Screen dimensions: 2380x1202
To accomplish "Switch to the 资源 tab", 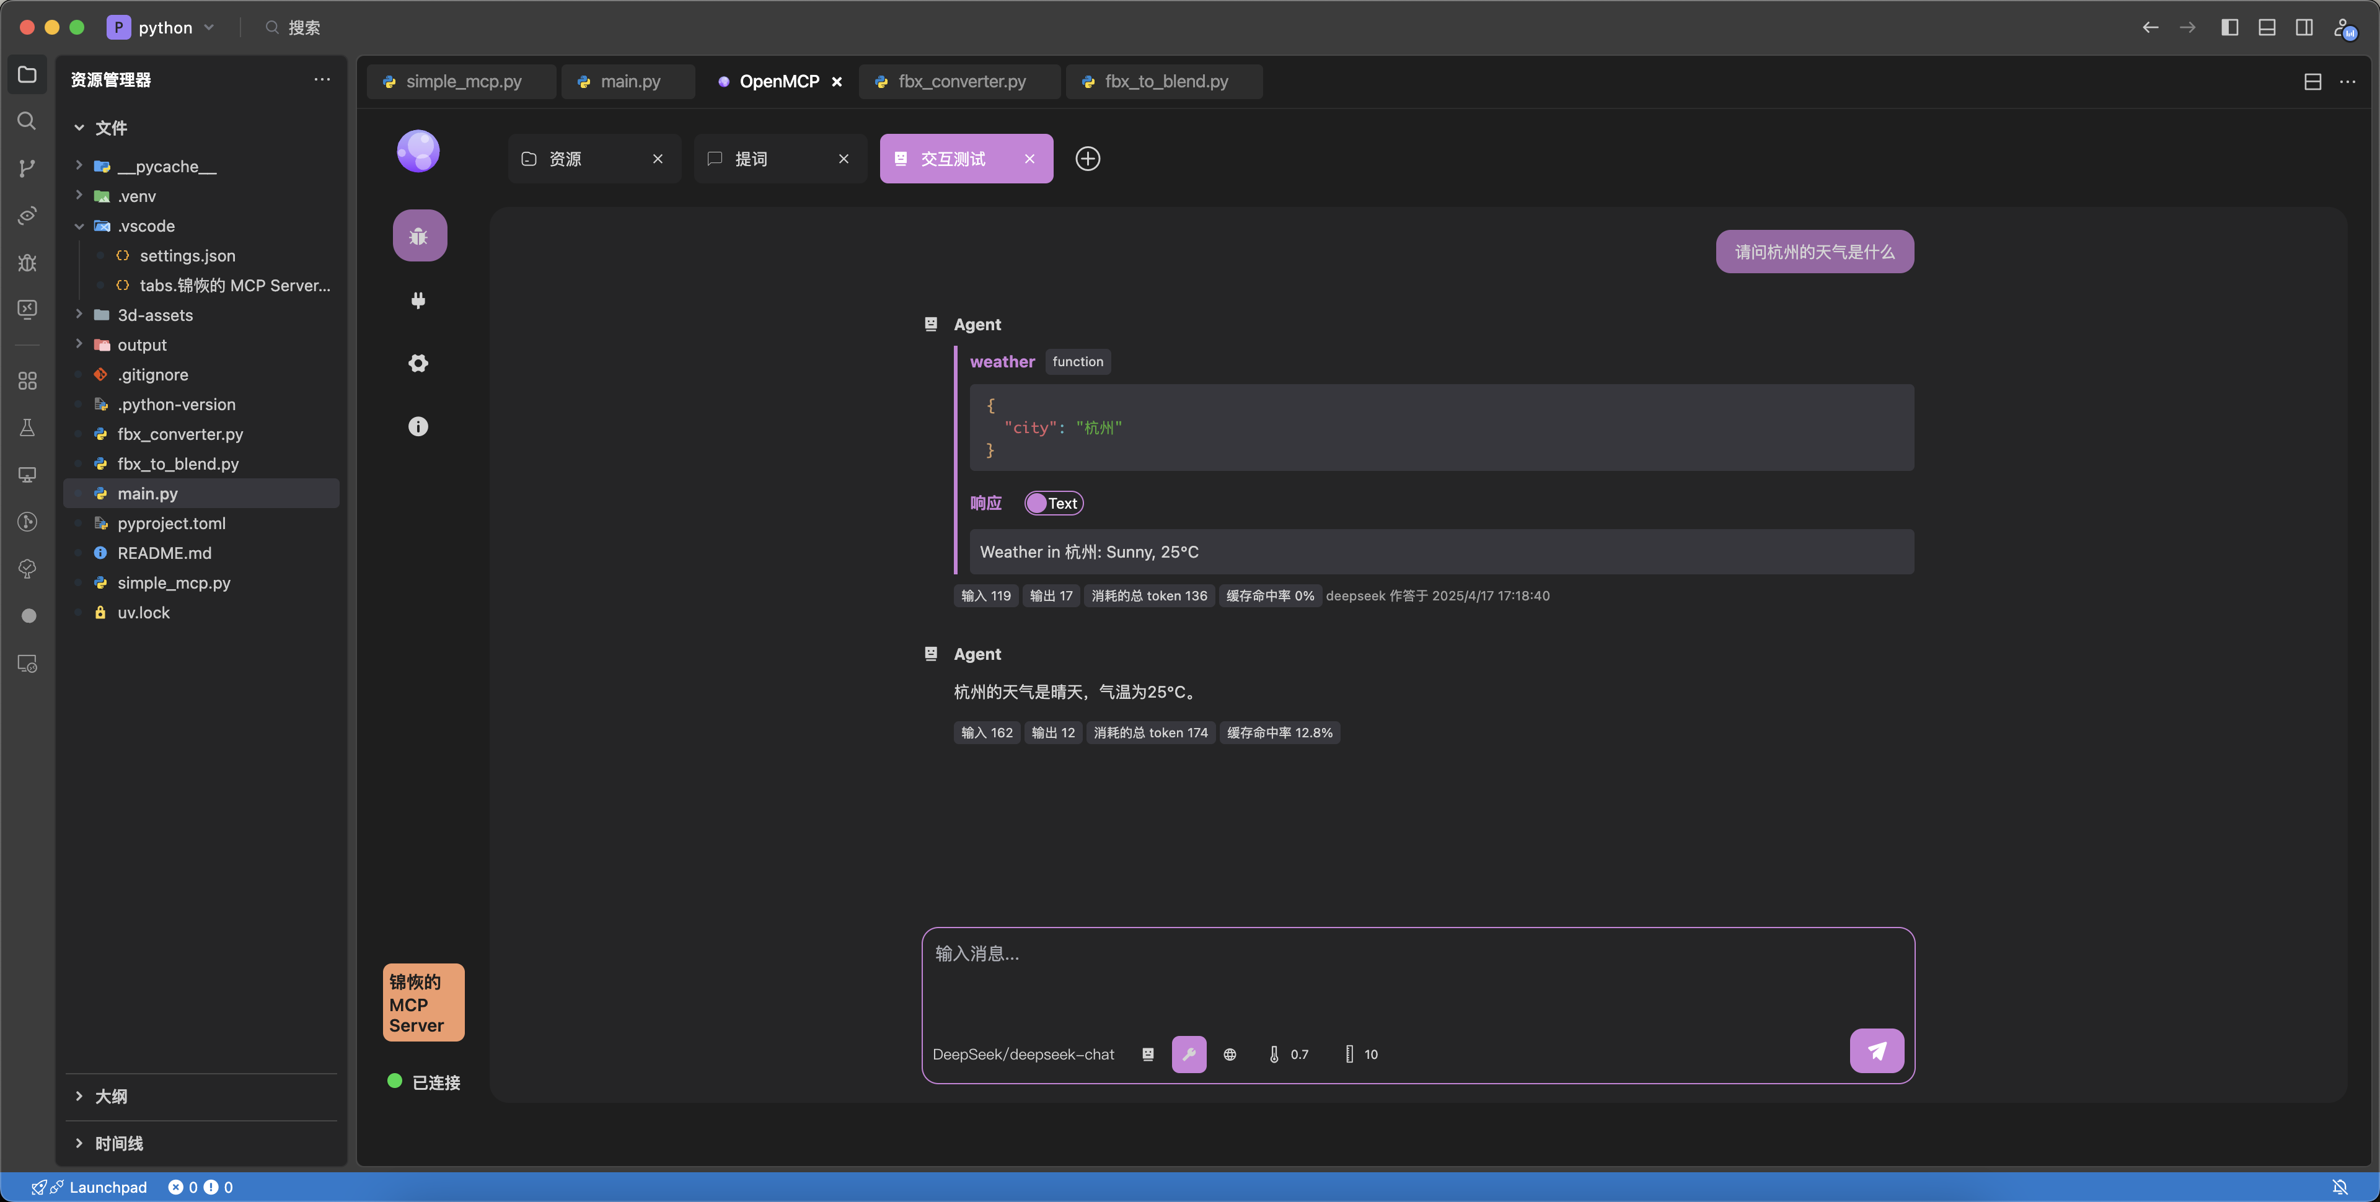I will point(565,159).
